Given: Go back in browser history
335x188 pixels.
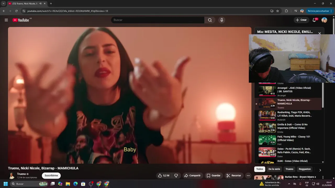Looking at the screenshot, I should 4,11.
